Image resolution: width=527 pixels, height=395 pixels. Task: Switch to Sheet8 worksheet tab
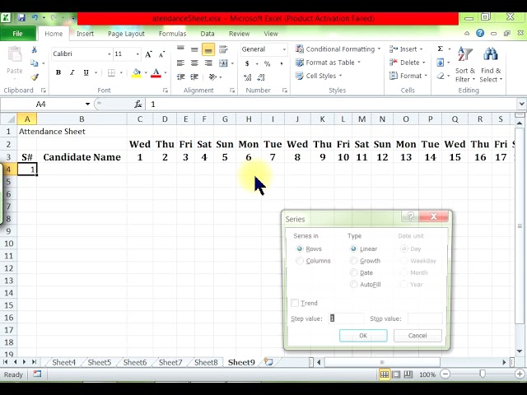pyautogui.click(x=206, y=362)
